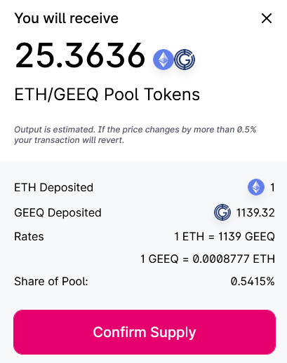Screen dimensions: 287x363
Task: Close the You will receive dialog
Action: pos(267,18)
